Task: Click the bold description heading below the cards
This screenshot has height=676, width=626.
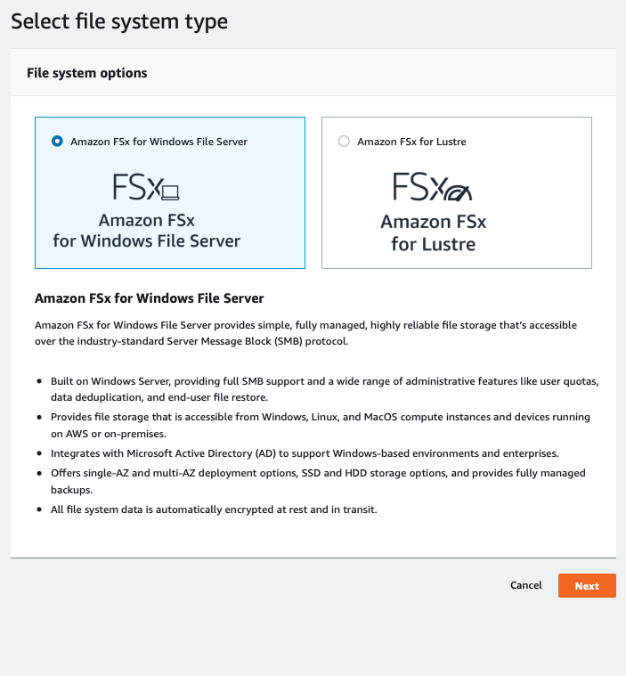Action: [x=149, y=297]
